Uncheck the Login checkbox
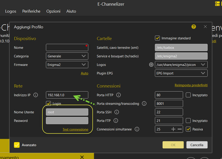 pos(49,104)
